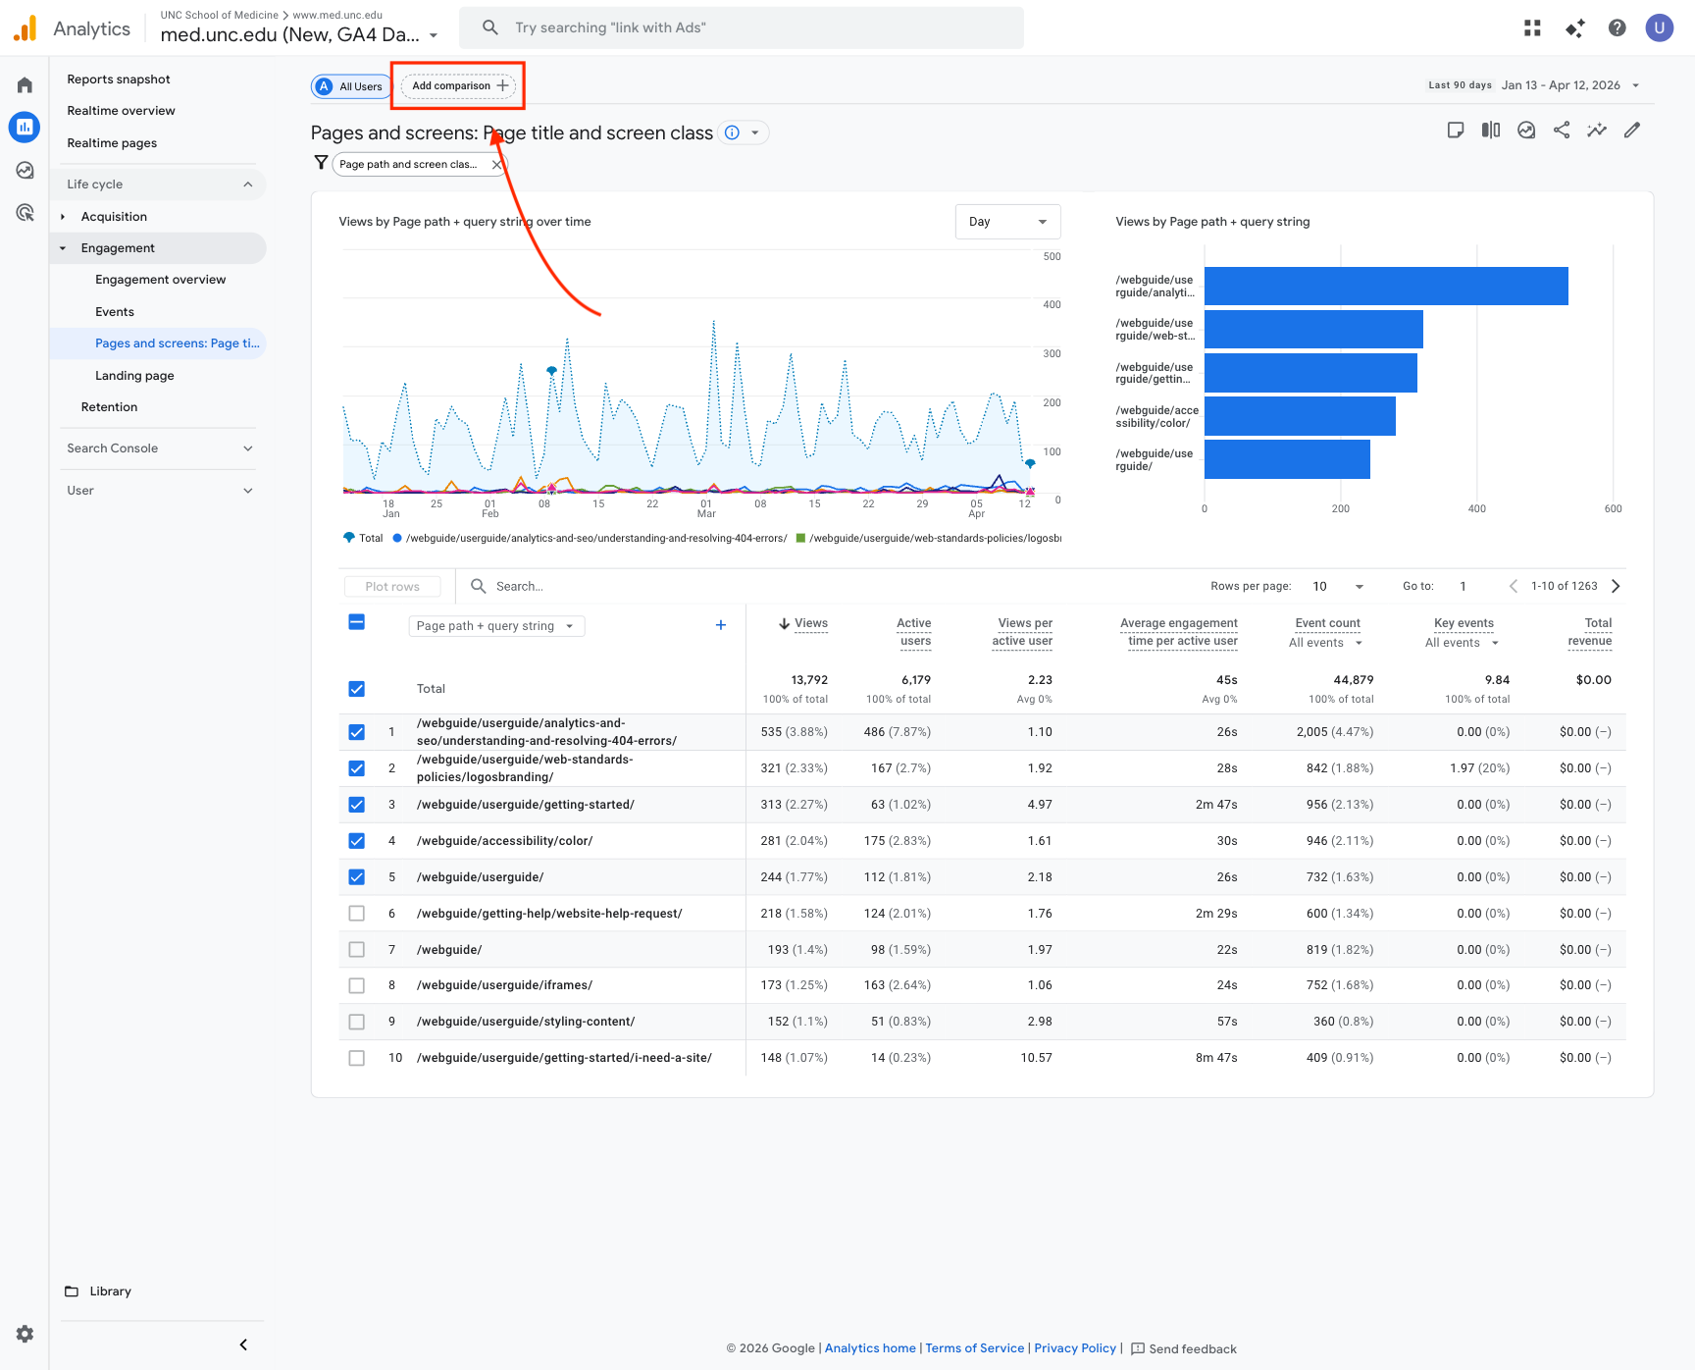Viewport: 1695px width, 1370px height.
Task: Open Landing page report
Action: tap(134, 376)
